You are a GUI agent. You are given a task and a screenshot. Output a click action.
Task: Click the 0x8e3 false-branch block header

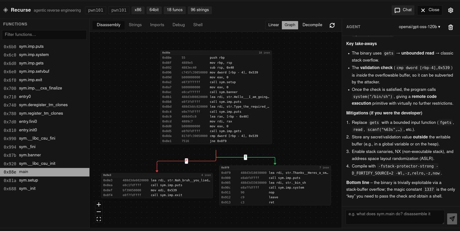point(157,175)
